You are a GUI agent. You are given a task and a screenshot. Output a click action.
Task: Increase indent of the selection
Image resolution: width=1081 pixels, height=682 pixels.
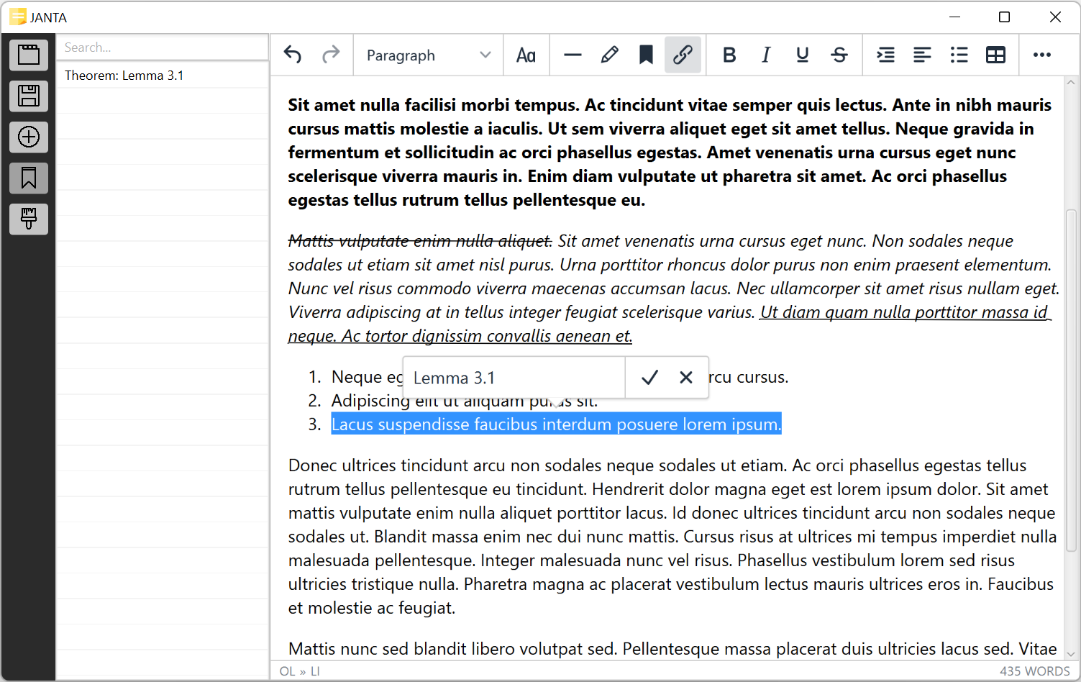click(x=886, y=55)
